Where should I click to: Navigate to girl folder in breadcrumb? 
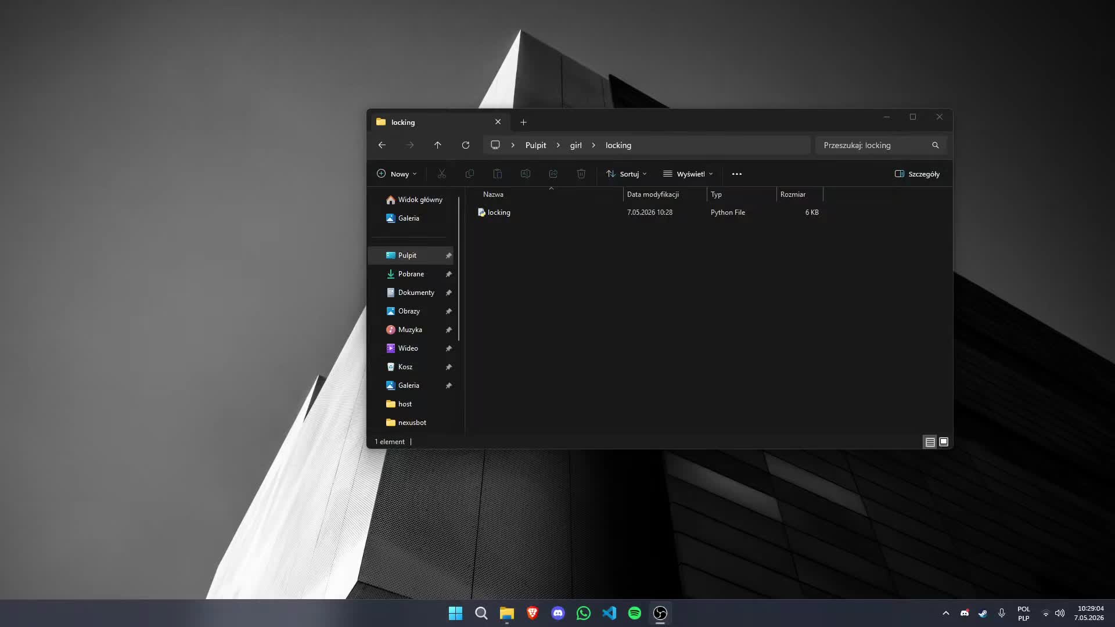tap(576, 145)
